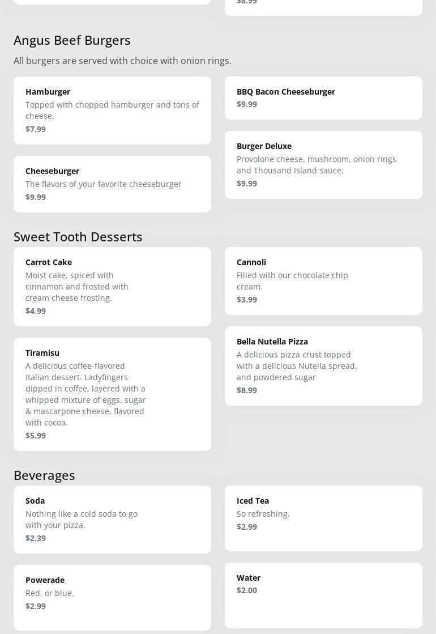Choose the Burger Deluxe item
The image size is (436, 634).
coord(323,164)
